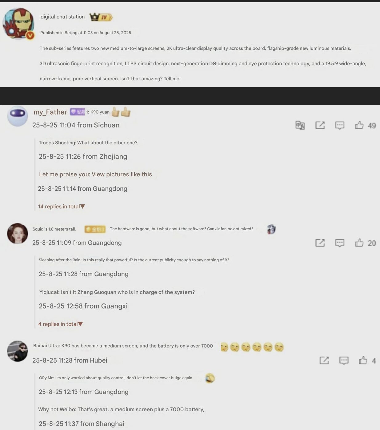The width and height of the screenshot is (380, 430).
Task: Open my_Father's username link
Action: 50,112
